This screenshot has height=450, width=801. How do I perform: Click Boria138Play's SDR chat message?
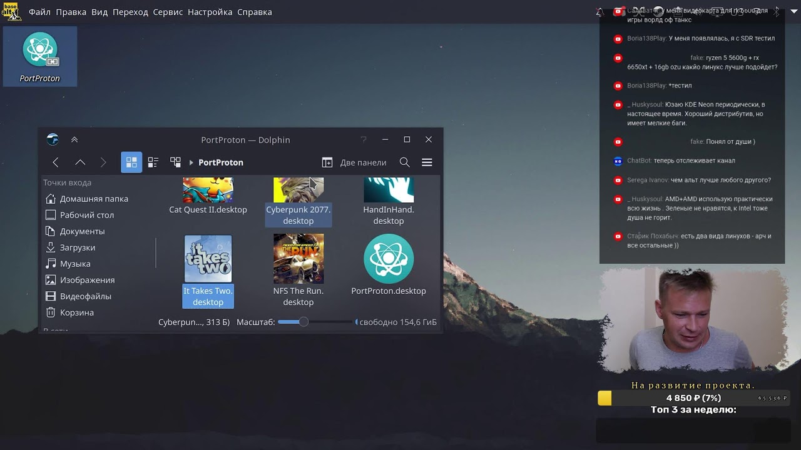click(701, 38)
